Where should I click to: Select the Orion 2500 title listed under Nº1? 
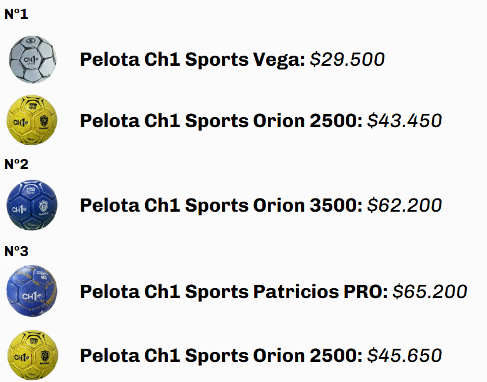coord(220,120)
